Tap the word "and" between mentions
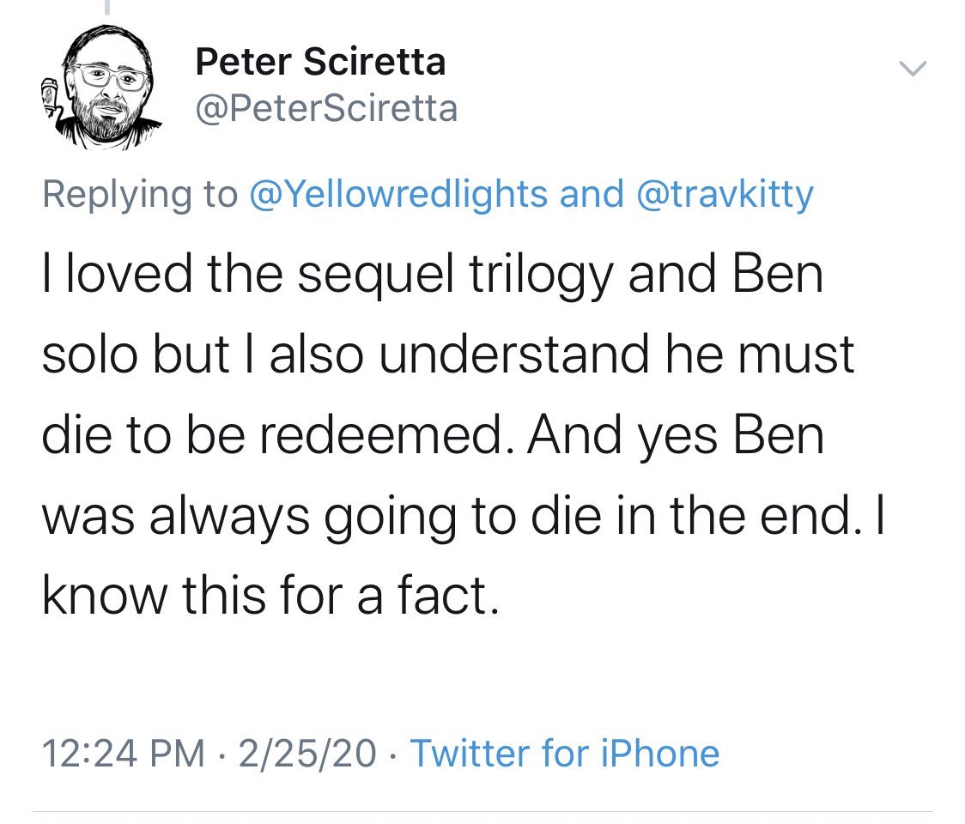 click(x=591, y=194)
